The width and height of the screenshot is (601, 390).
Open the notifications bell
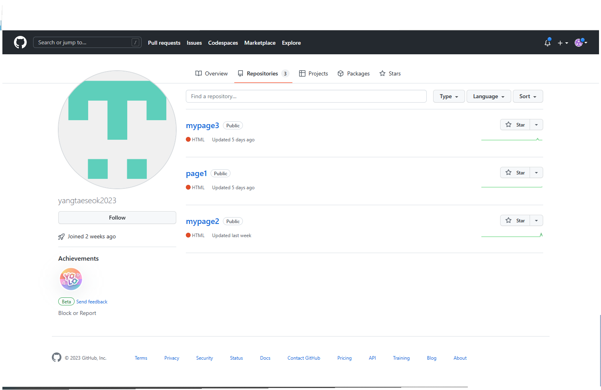click(548, 43)
